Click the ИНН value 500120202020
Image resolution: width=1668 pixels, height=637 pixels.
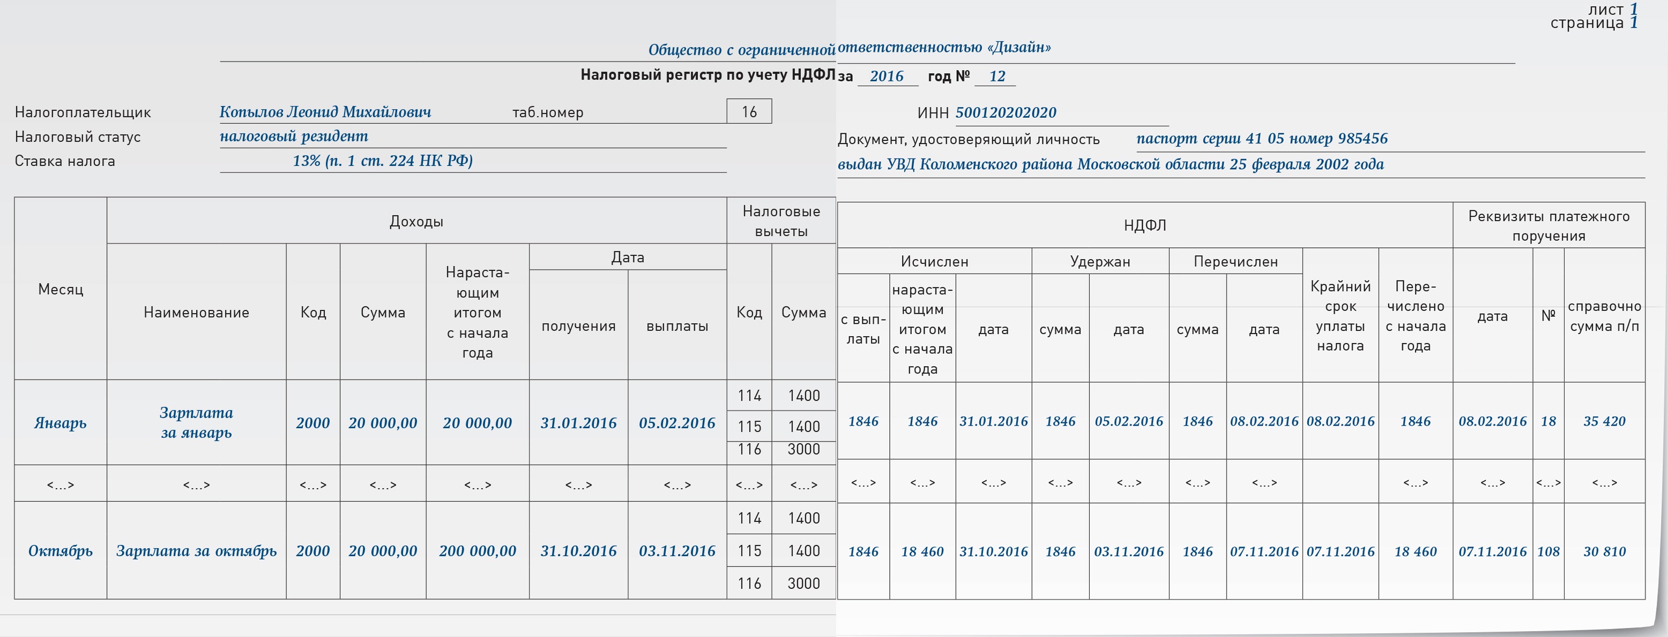(x=1006, y=112)
